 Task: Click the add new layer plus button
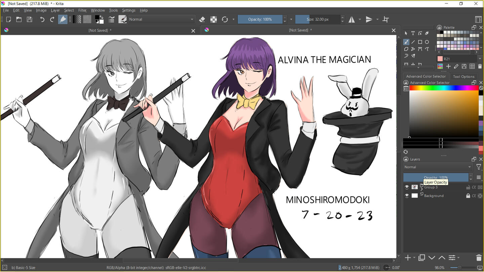click(408, 258)
